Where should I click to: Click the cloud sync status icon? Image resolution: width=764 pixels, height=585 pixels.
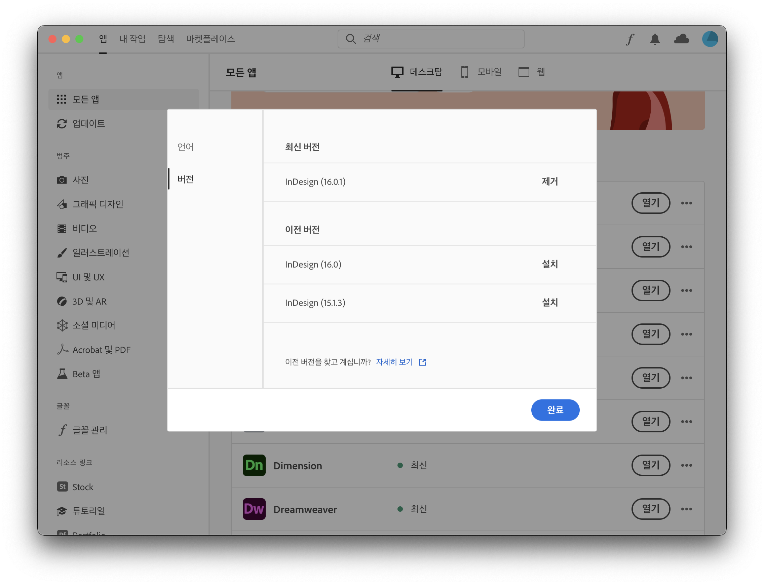(681, 39)
